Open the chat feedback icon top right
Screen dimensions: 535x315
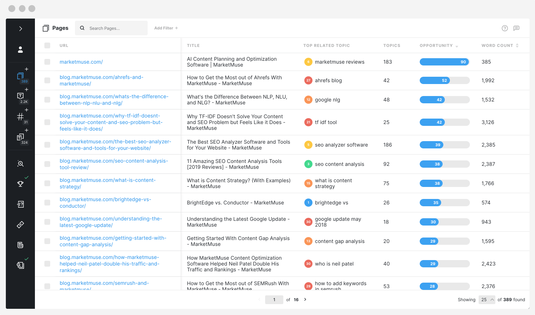[x=517, y=28]
